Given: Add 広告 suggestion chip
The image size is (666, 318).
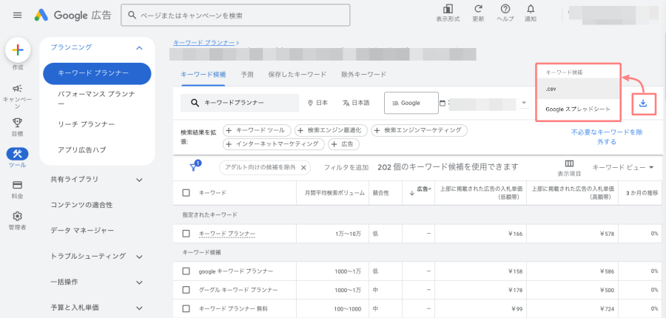Looking at the screenshot, I should [343, 144].
